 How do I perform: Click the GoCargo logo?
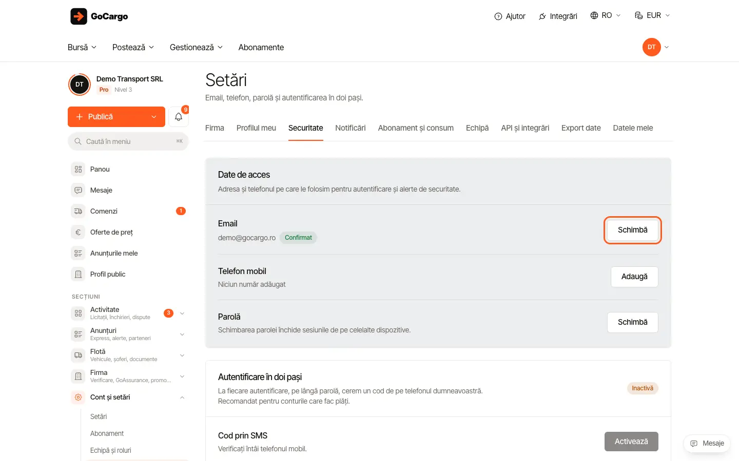pyautogui.click(x=99, y=16)
